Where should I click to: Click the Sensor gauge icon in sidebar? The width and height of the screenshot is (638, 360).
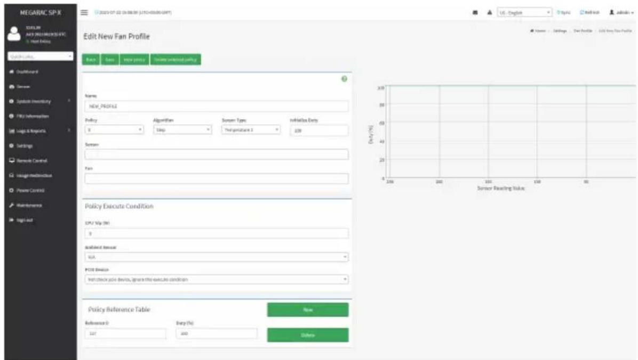point(11,87)
